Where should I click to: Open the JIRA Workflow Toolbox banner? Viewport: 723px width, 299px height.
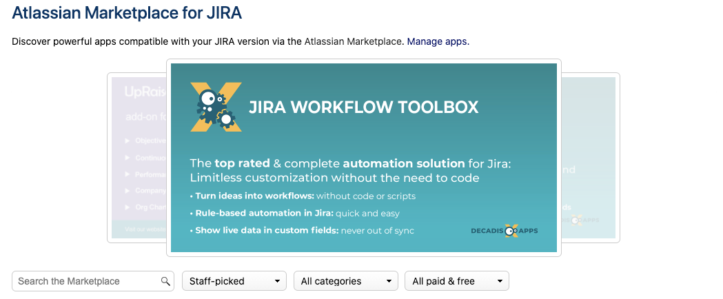coord(364,158)
